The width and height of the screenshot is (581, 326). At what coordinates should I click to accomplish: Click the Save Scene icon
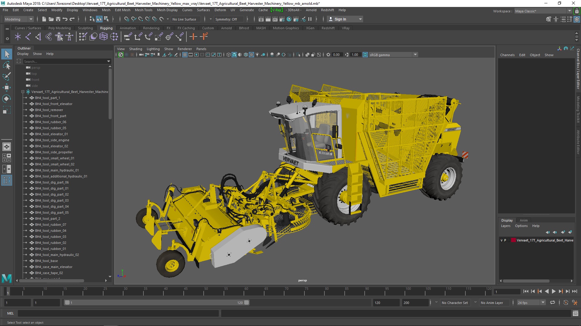coord(58,19)
